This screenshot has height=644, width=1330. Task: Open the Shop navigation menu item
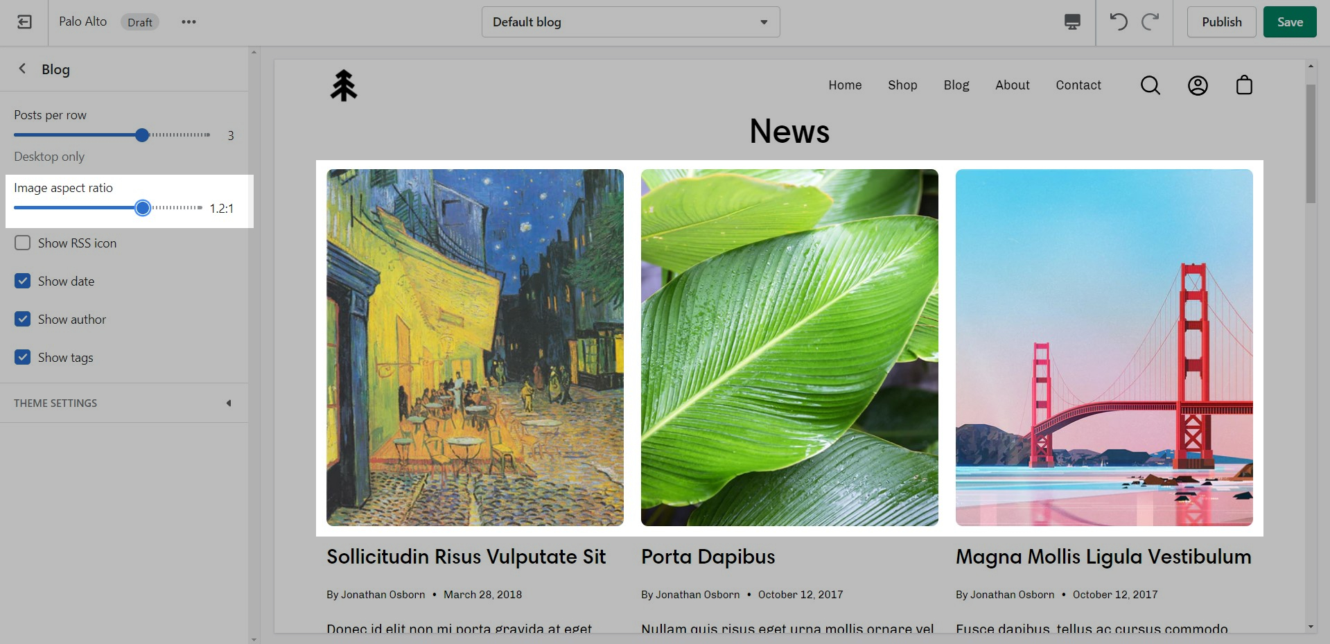tap(902, 85)
